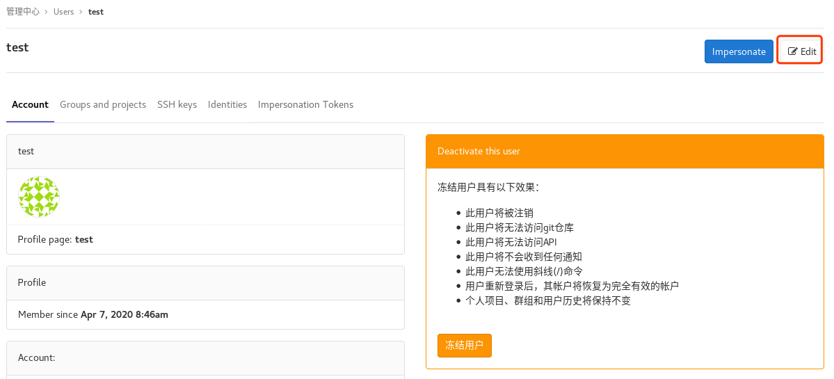Open the SSH keys tab

coord(177,104)
